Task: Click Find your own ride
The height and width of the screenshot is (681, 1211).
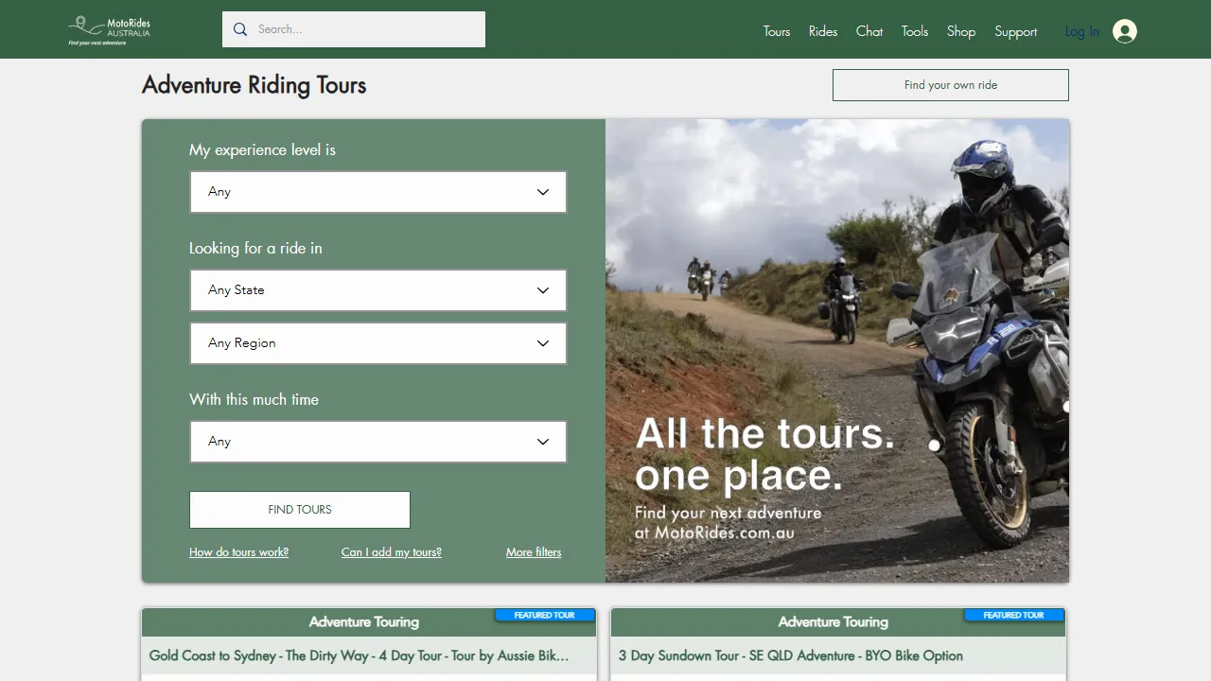Action: point(950,84)
